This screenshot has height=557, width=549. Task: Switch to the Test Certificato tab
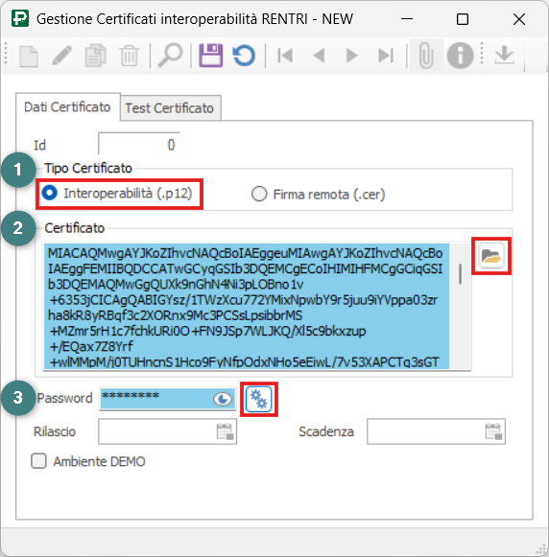pos(170,108)
